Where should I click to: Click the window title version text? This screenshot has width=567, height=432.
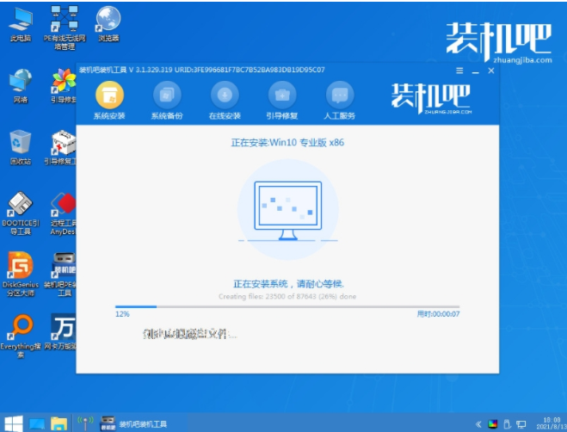(x=202, y=70)
